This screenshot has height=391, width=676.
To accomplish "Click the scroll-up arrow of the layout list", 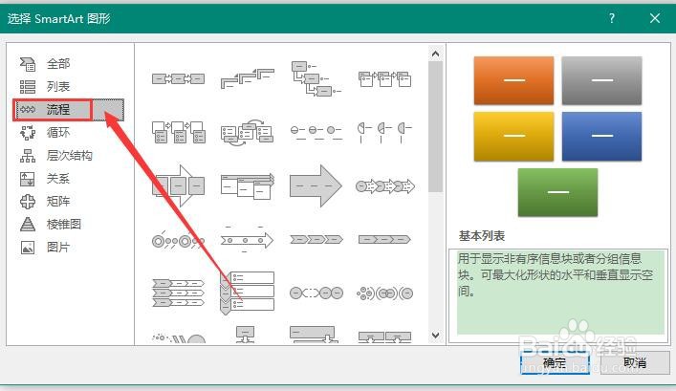I will 435,54.
